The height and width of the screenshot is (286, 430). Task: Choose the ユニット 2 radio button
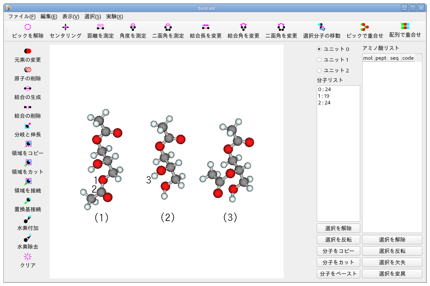[x=319, y=70]
